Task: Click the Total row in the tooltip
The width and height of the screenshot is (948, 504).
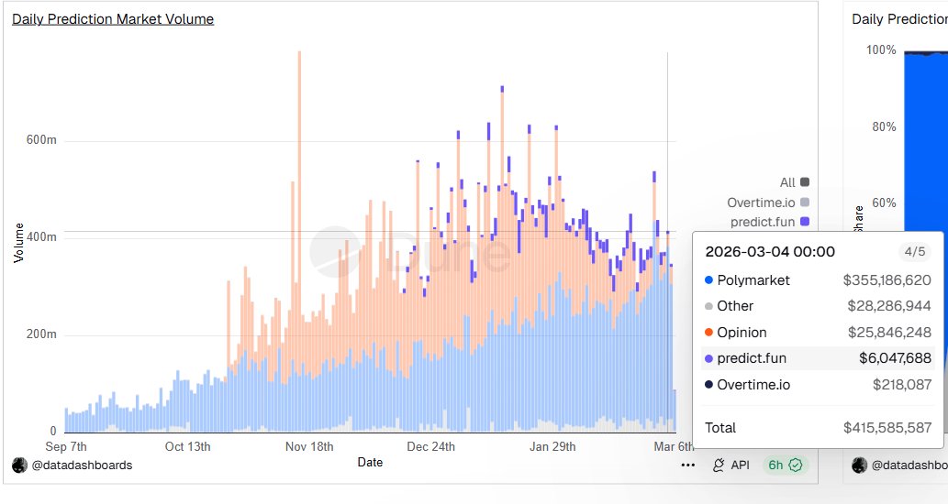Action: pyautogui.click(x=818, y=428)
